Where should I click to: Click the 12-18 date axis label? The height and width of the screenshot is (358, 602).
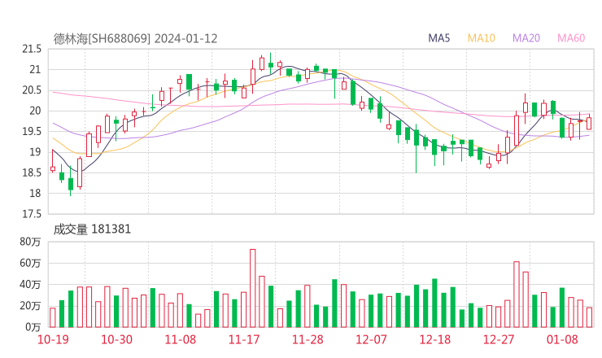[434, 339]
